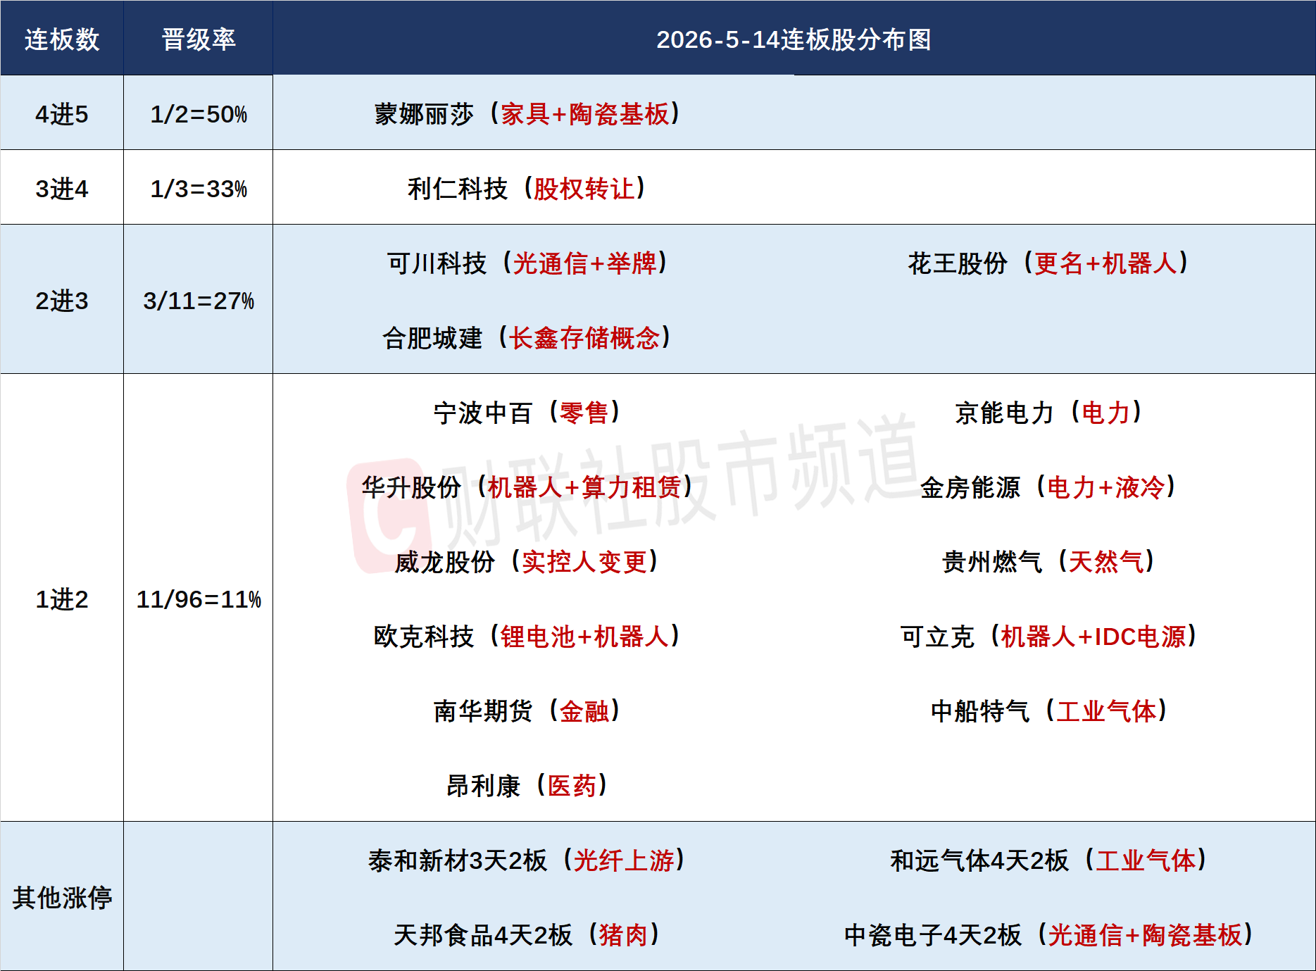
Task: Click 泰和新材3天2板 stock entry
Action: click(x=527, y=860)
